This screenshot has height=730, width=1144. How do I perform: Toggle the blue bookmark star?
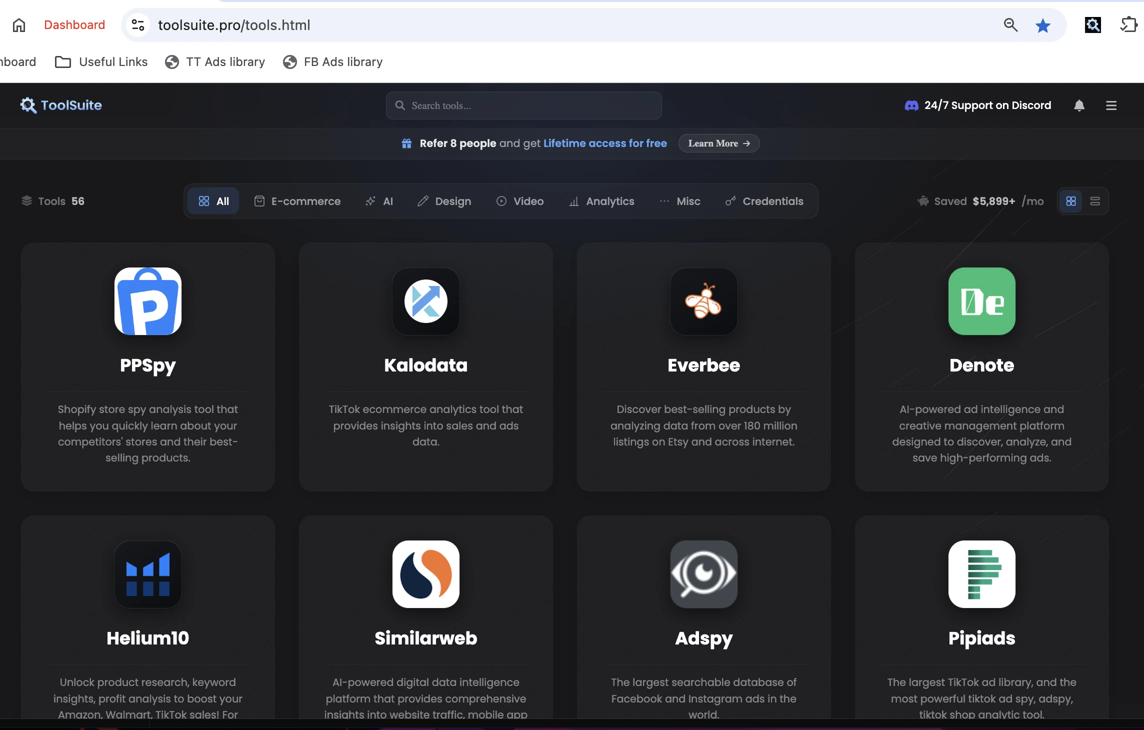pyautogui.click(x=1042, y=25)
